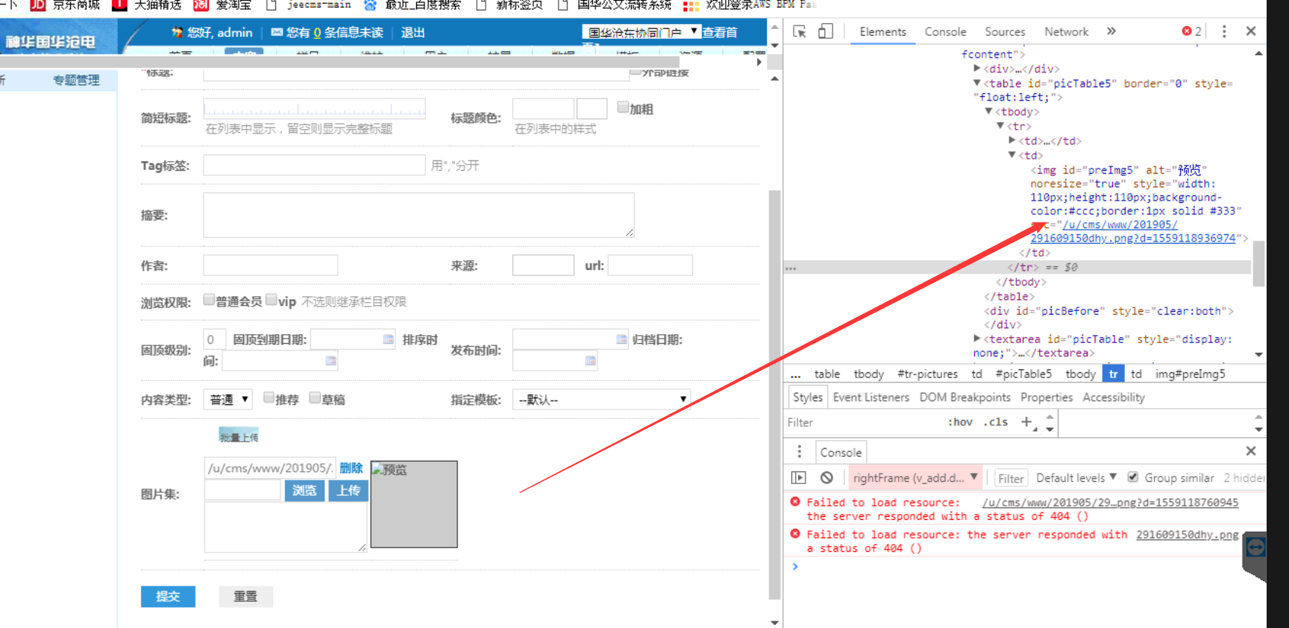Check the vip permission checkbox
Viewport: 1289px width, 628px height.
(272, 300)
